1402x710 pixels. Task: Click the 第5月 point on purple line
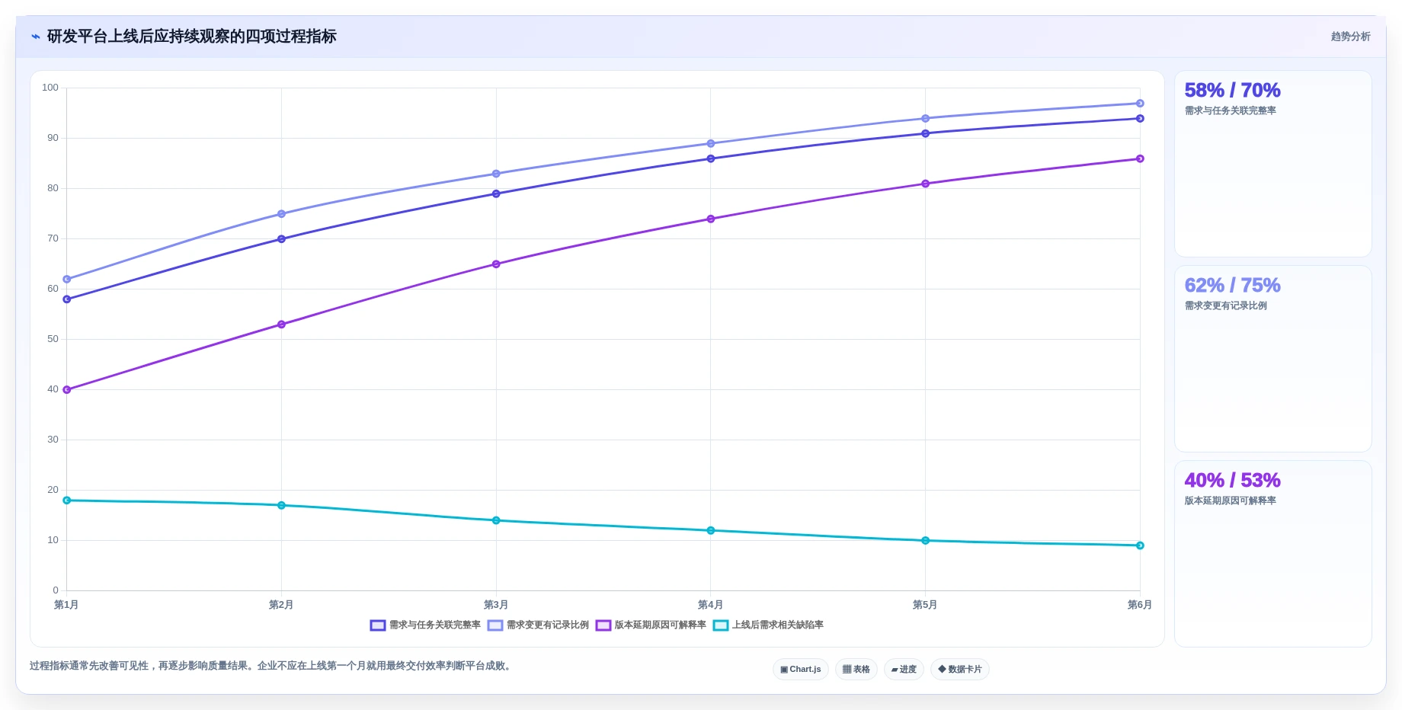coord(925,184)
